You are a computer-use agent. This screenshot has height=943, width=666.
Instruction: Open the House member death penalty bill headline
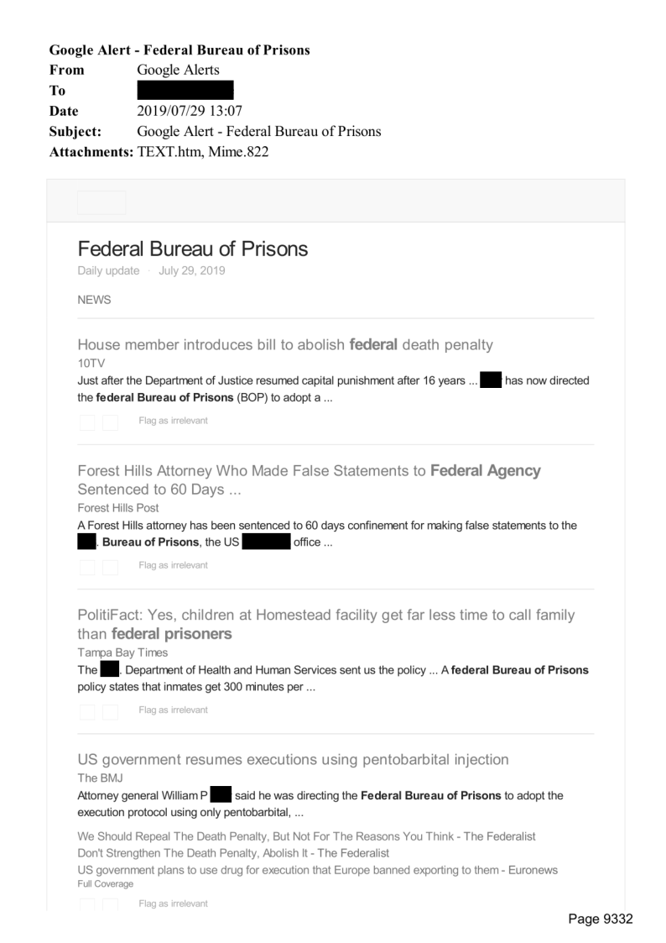[x=285, y=344]
